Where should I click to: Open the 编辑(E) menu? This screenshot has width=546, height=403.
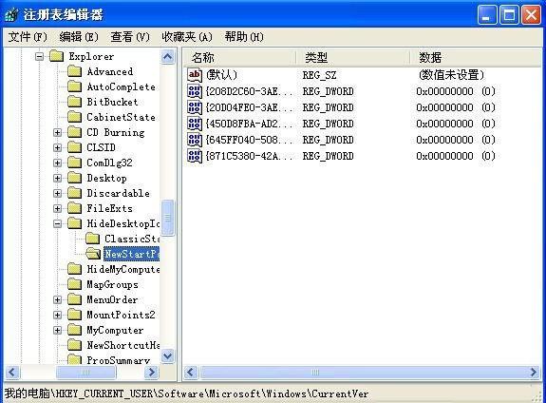click(79, 37)
